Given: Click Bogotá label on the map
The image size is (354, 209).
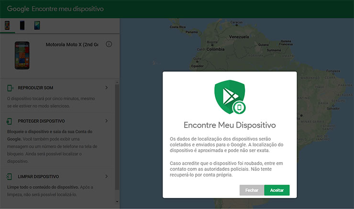Looking at the screenshot, I should click(212, 42).
